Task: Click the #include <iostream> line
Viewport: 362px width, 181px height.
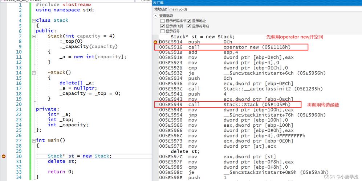Action: (x=64, y=5)
